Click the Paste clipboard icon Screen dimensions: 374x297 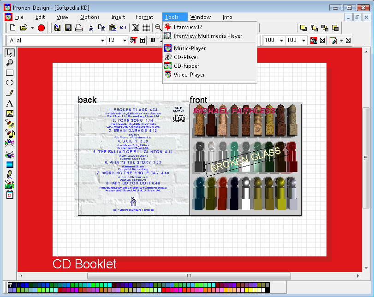click(113, 28)
